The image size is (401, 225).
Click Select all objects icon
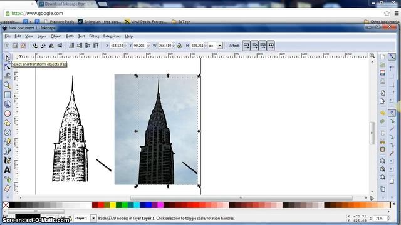click(x=7, y=46)
